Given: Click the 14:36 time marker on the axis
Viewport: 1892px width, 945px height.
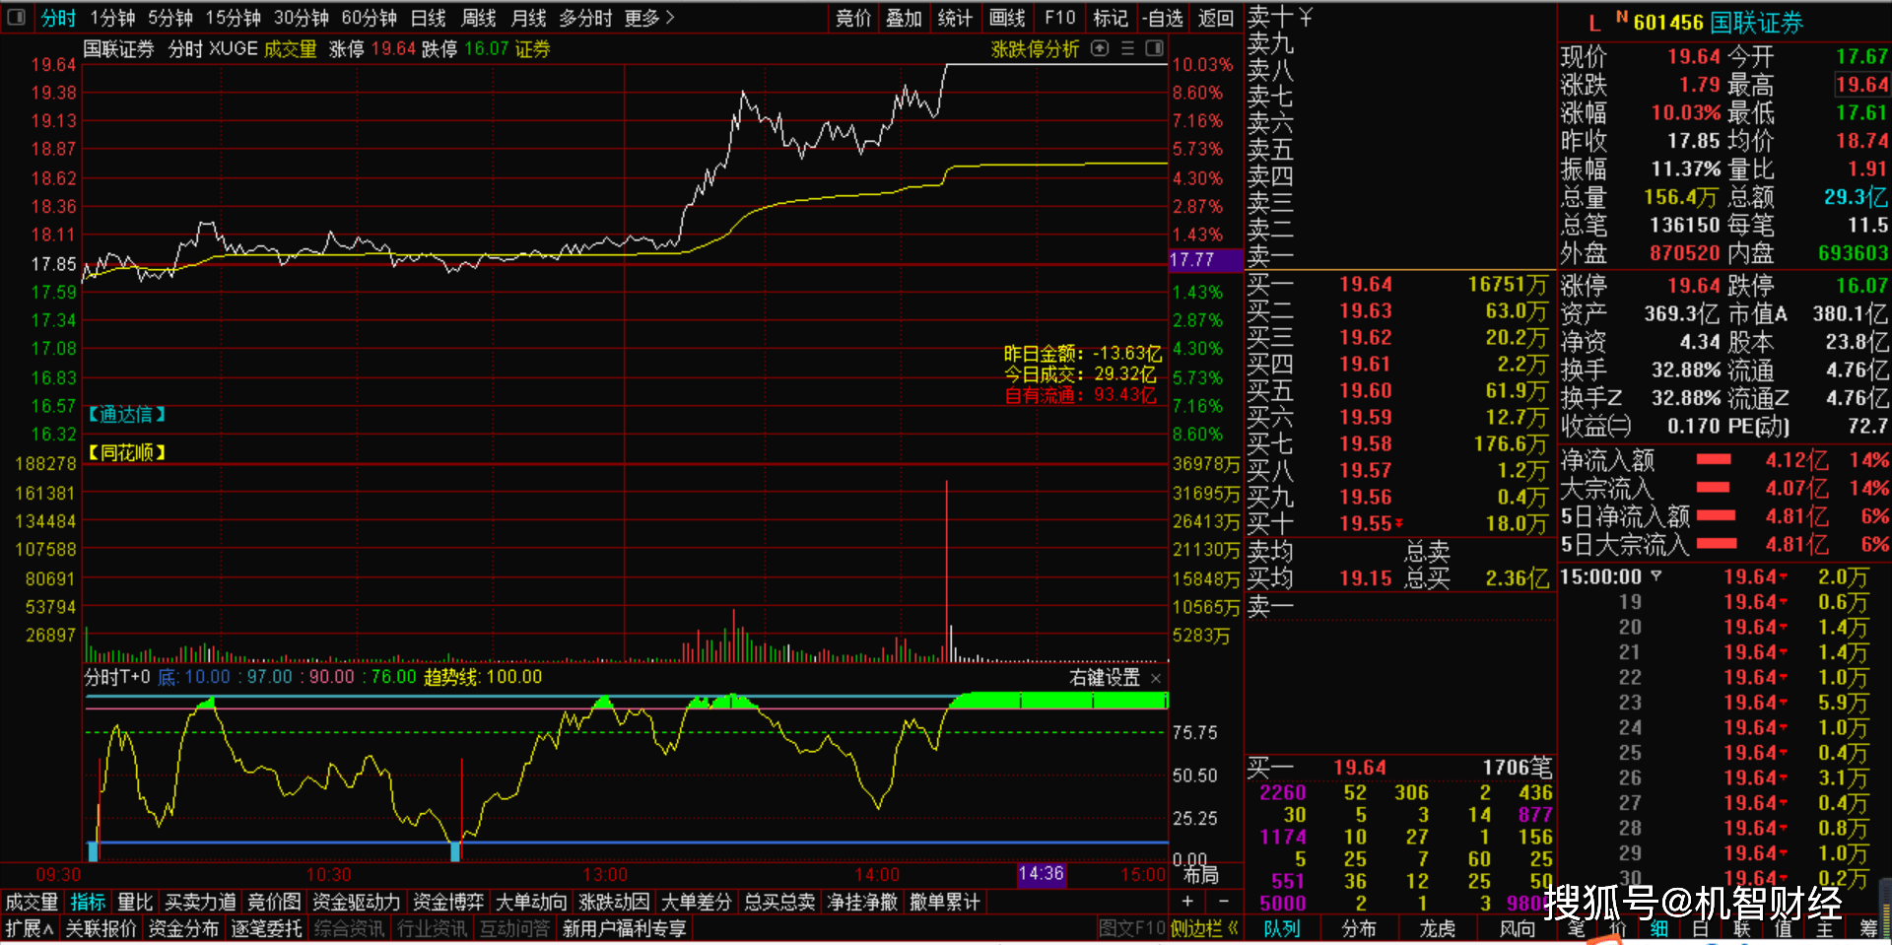Looking at the screenshot, I should [x=1041, y=874].
